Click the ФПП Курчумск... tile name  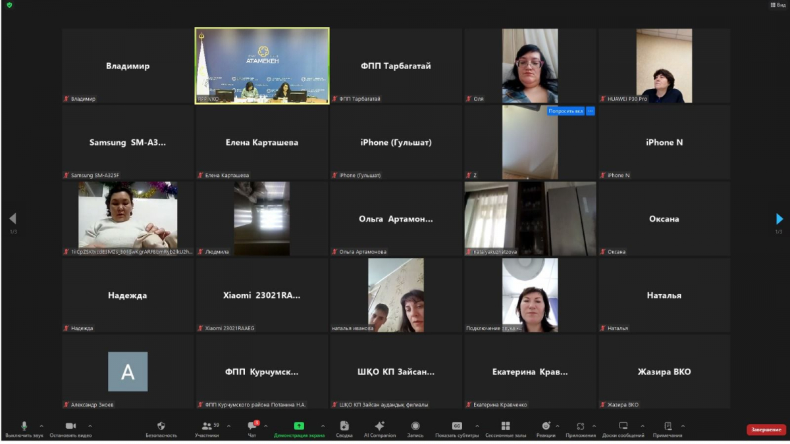(x=262, y=372)
